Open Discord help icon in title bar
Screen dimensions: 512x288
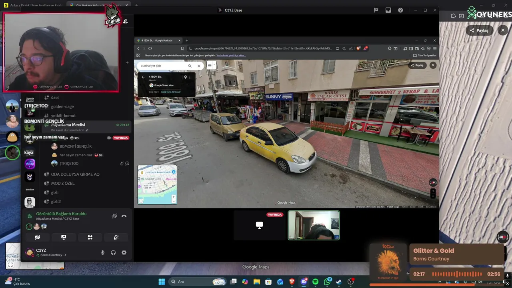[400, 10]
